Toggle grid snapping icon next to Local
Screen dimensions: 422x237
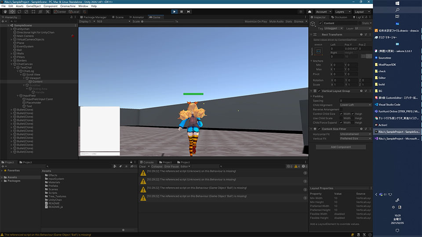click(84, 11)
